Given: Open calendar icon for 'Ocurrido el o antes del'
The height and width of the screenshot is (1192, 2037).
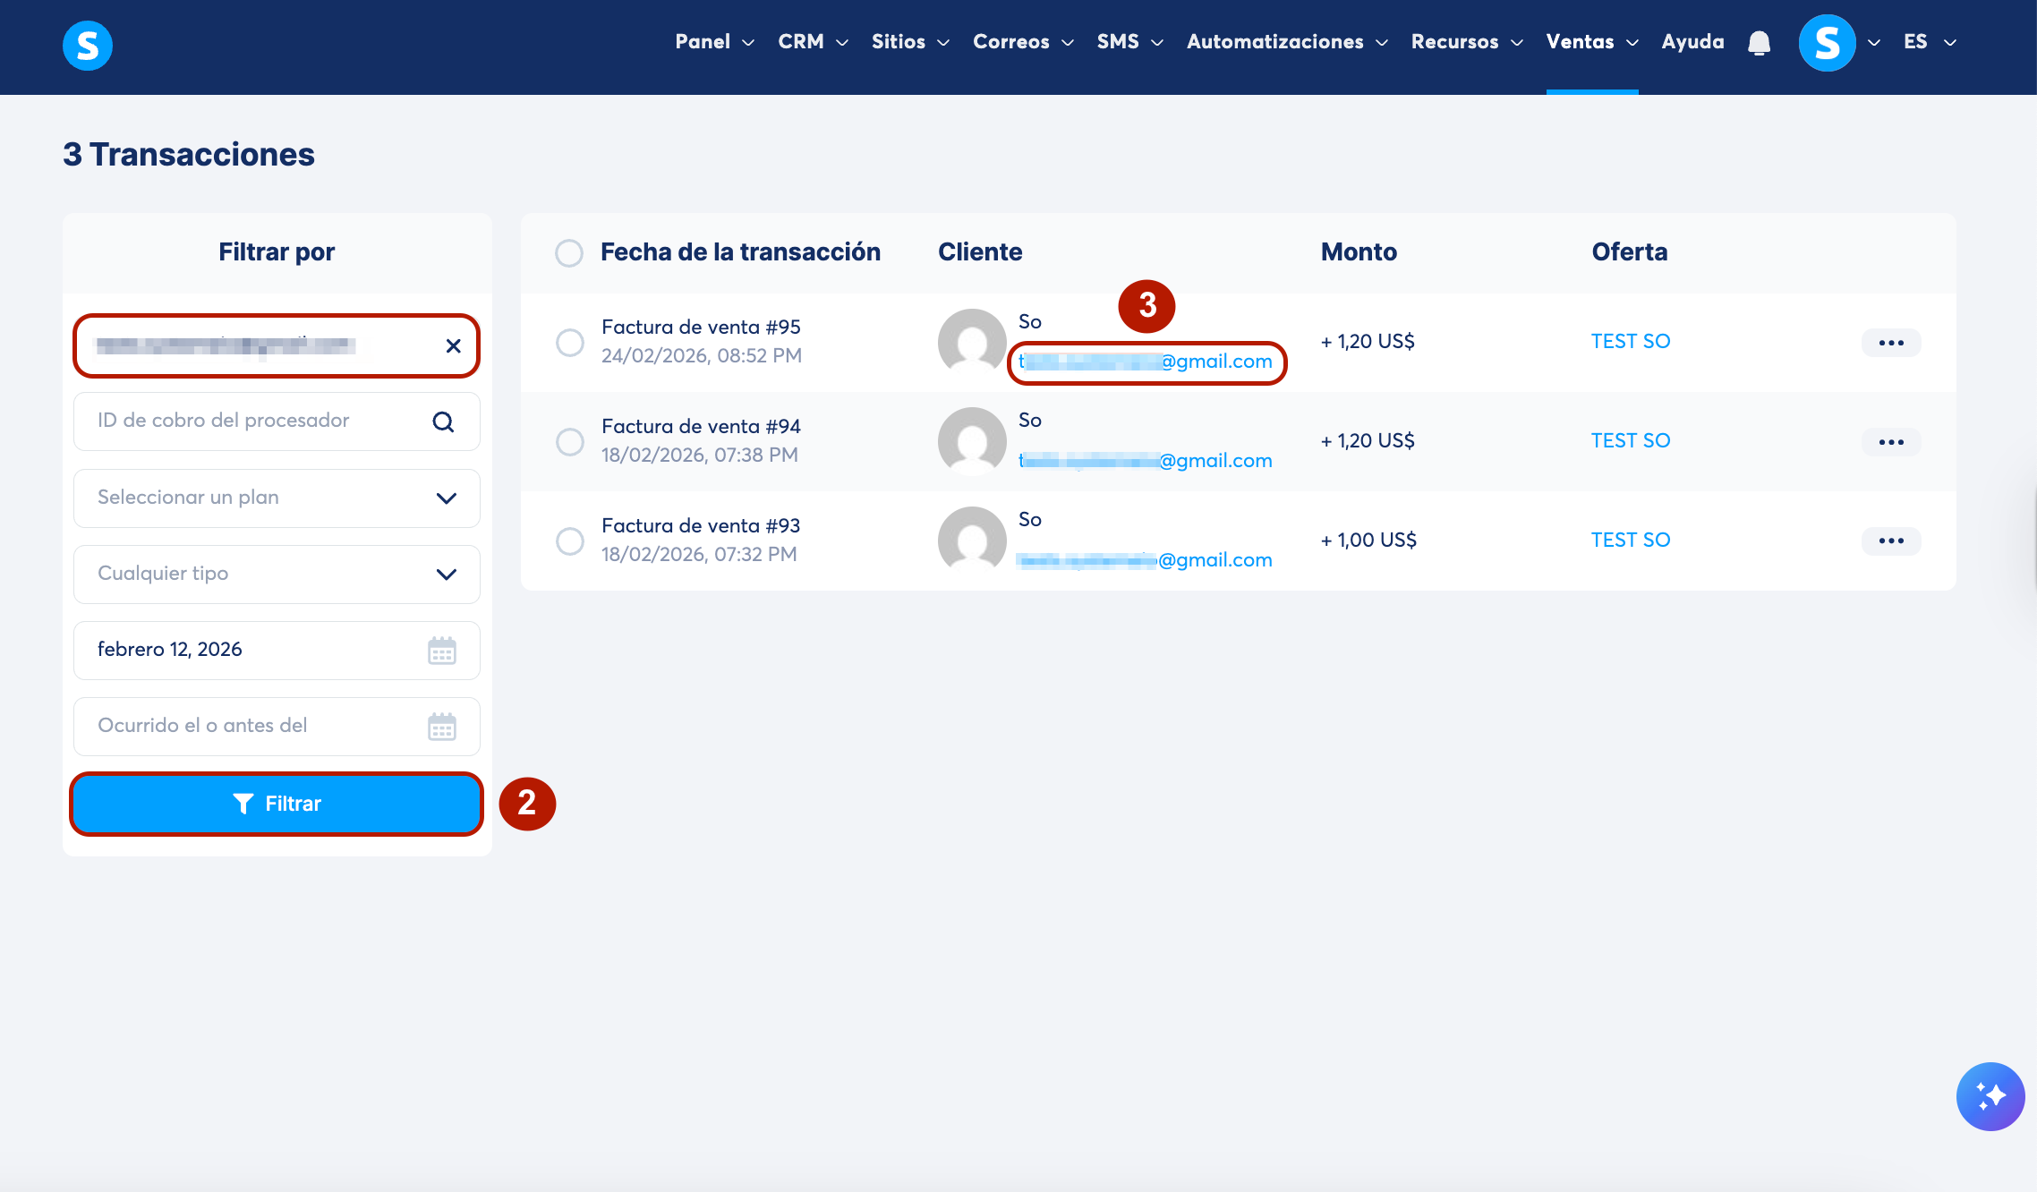Looking at the screenshot, I should pyautogui.click(x=441, y=727).
